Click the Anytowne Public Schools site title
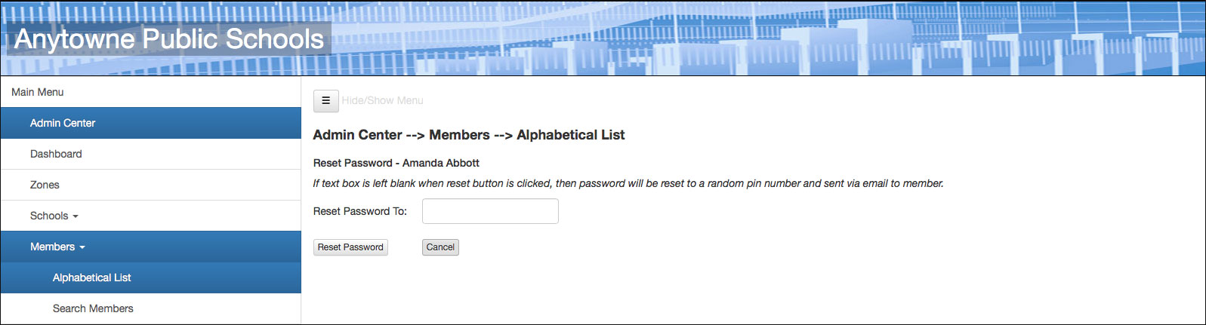 (x=169, y=39)
